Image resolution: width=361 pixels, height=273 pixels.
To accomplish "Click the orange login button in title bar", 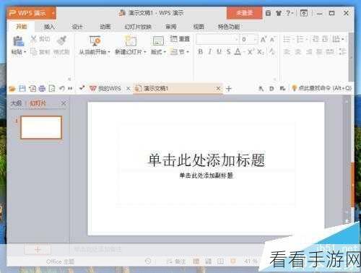I will (x=244, y=13).
